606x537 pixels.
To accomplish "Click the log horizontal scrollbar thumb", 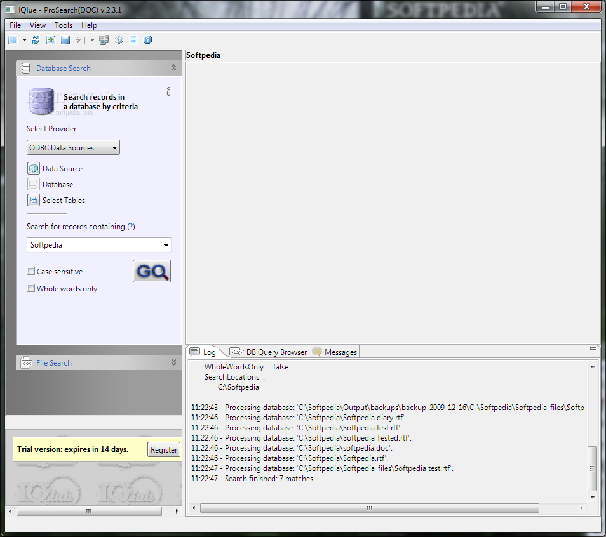I will [370, 508].
